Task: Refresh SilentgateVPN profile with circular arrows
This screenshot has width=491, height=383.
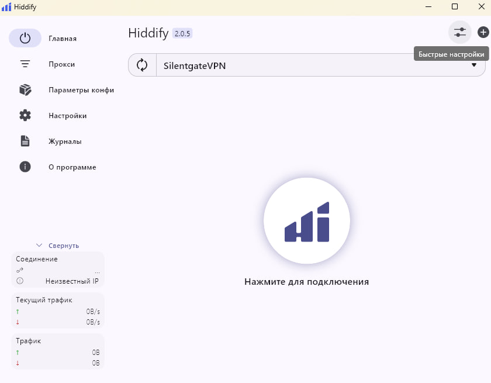Action: coord(142,65)
